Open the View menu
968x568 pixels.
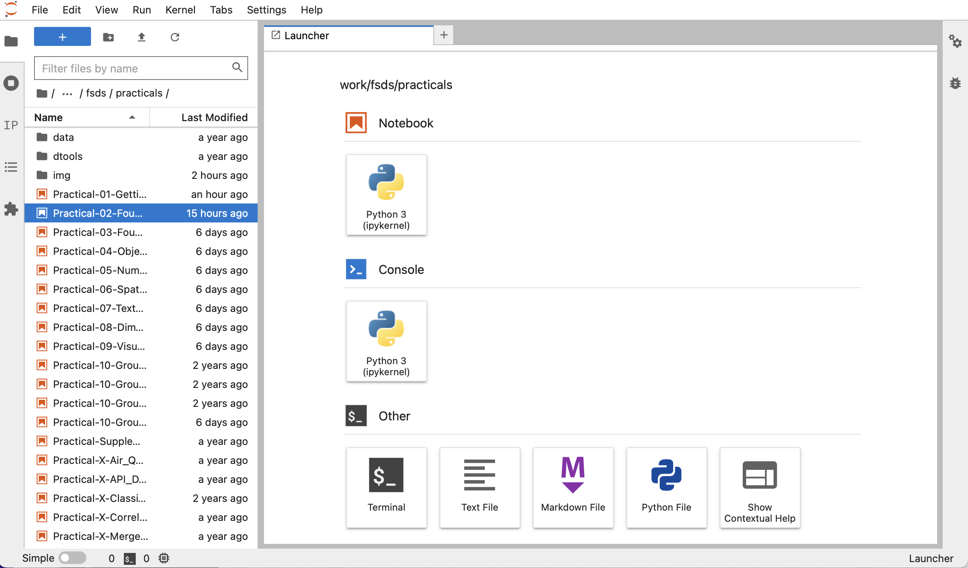point(106,10)
